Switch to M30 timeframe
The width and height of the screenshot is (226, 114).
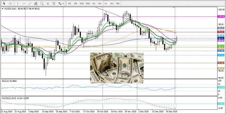coord(88,3)
